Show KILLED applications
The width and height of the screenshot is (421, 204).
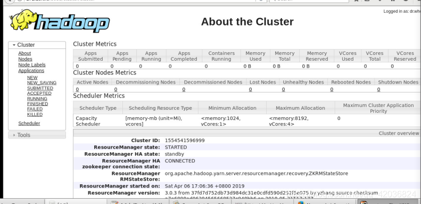pyautogui.click(x=35, y=114)
